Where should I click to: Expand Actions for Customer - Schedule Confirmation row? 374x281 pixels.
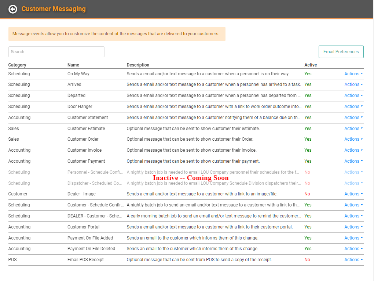(x=353, y=205)
